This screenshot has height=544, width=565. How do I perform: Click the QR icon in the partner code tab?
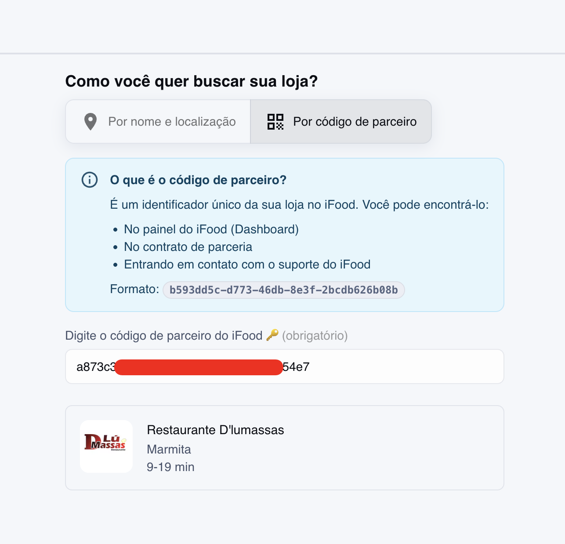[275, 121]
